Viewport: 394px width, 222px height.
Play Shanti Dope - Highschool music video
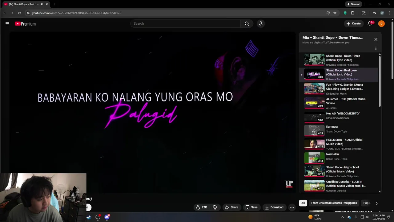(x=339, y=171)
